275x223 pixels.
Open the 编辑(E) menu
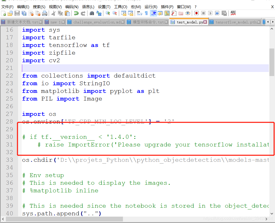click(23, 7)
